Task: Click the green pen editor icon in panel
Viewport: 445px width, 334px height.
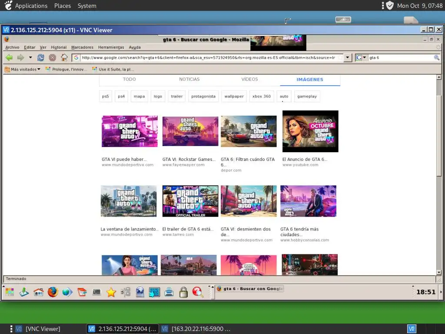Action: click(x=24, y=292)
